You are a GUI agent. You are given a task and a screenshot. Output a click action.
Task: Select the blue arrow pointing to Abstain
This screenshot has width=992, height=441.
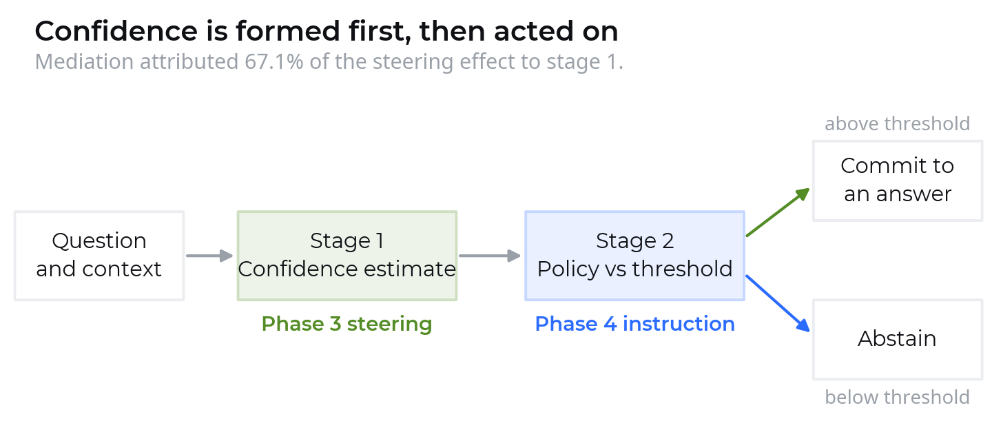tap(778, 304)
